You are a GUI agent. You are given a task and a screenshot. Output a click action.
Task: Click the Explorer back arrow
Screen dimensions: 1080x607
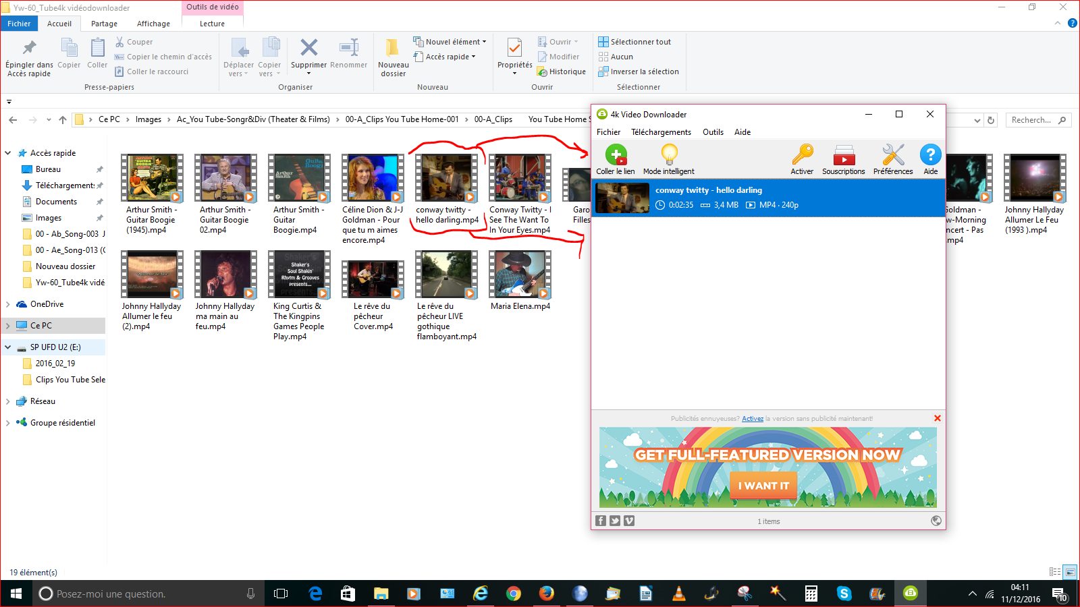[13, 120]
